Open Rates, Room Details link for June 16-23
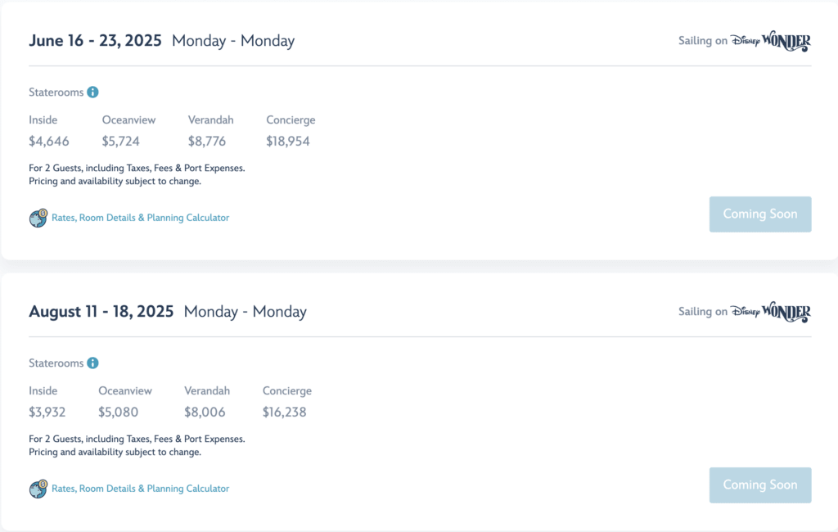 pyautogui.click(x=140, y=218)
